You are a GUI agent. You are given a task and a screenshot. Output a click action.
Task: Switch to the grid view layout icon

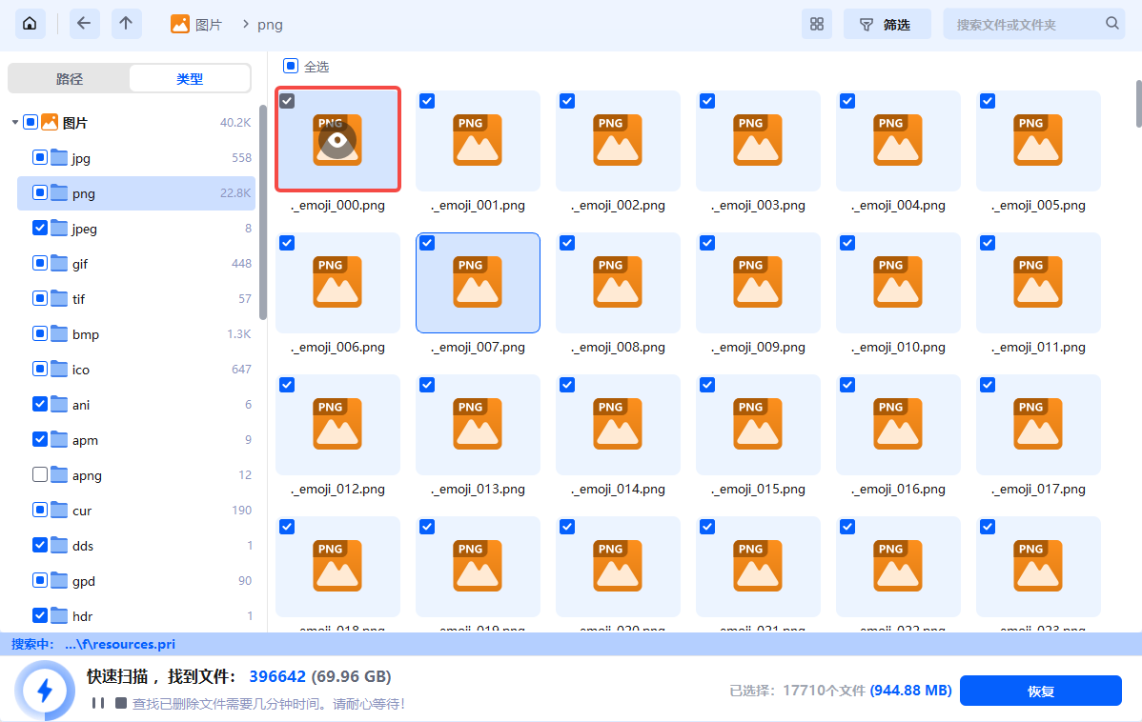coord(816,24)
